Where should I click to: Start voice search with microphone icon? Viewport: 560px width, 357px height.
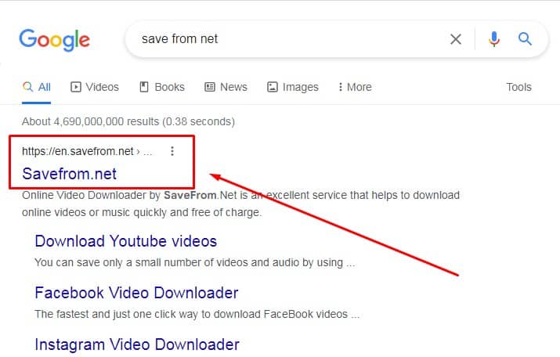pos(494,39)
